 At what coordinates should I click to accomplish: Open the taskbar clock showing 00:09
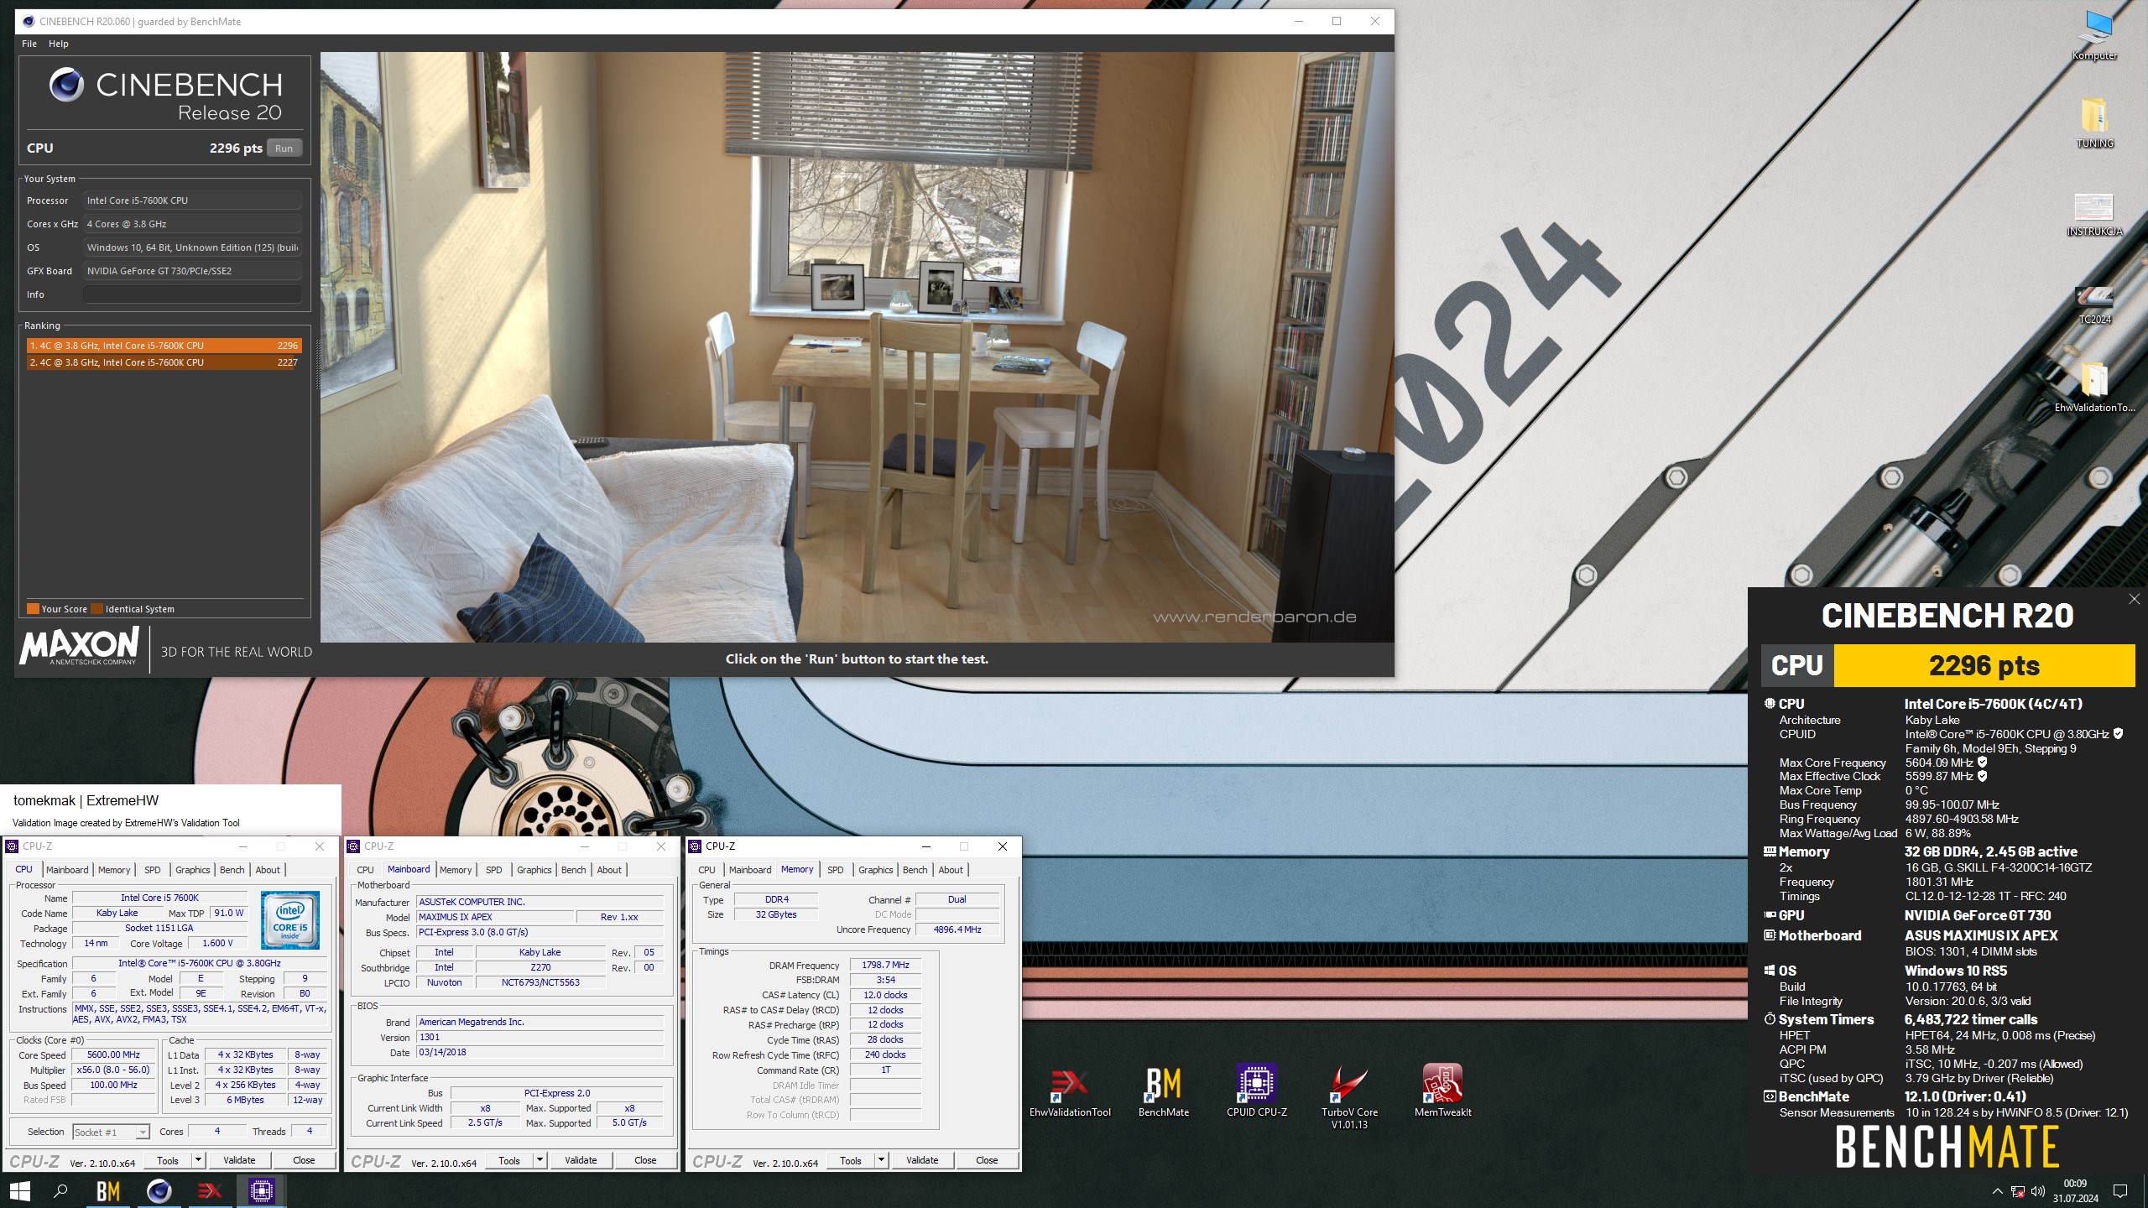click(x=2075, y=1191)
